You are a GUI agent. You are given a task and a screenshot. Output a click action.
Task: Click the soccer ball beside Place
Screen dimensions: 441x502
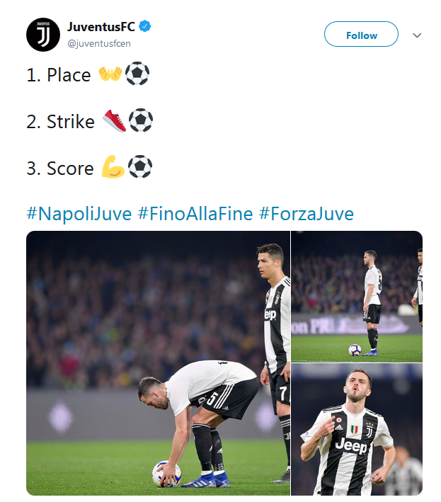pos(137,74)
